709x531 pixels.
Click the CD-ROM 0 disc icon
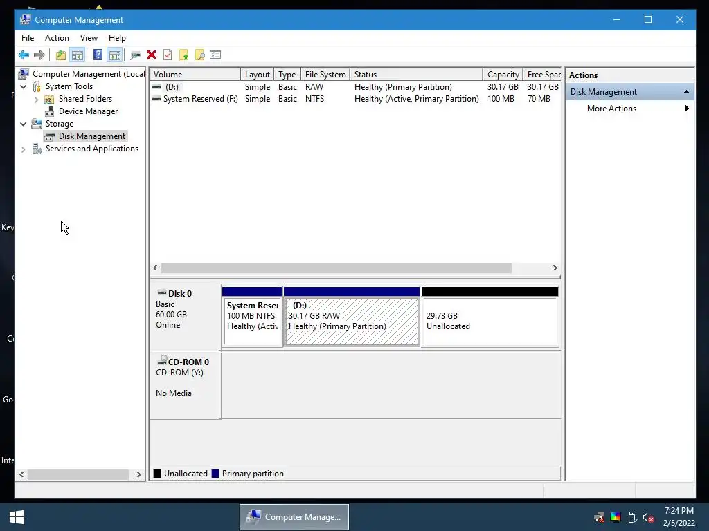pos(162,360)
